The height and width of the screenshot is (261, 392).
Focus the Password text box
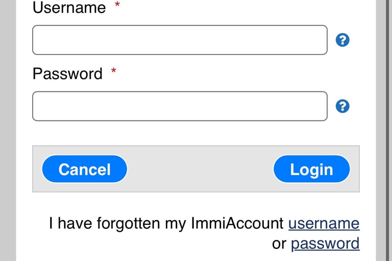[x=180, y=106]
